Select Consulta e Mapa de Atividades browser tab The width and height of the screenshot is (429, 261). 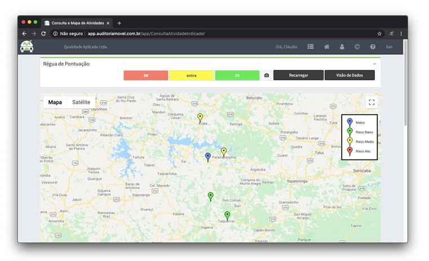pyautogui.click(x=77, y=23)
